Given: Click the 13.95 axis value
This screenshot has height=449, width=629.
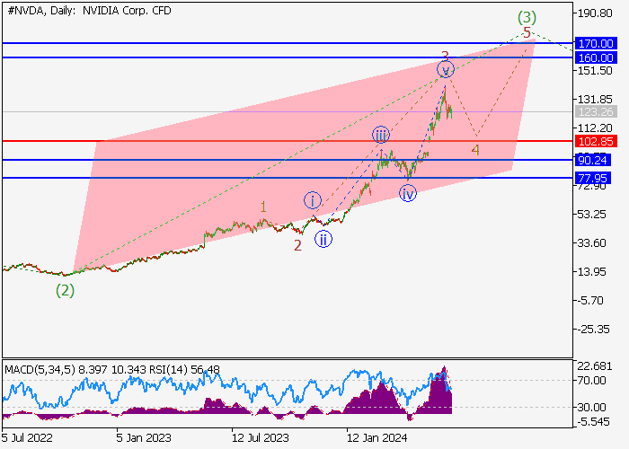Looking at the screenshot, I should click(591, 272).
